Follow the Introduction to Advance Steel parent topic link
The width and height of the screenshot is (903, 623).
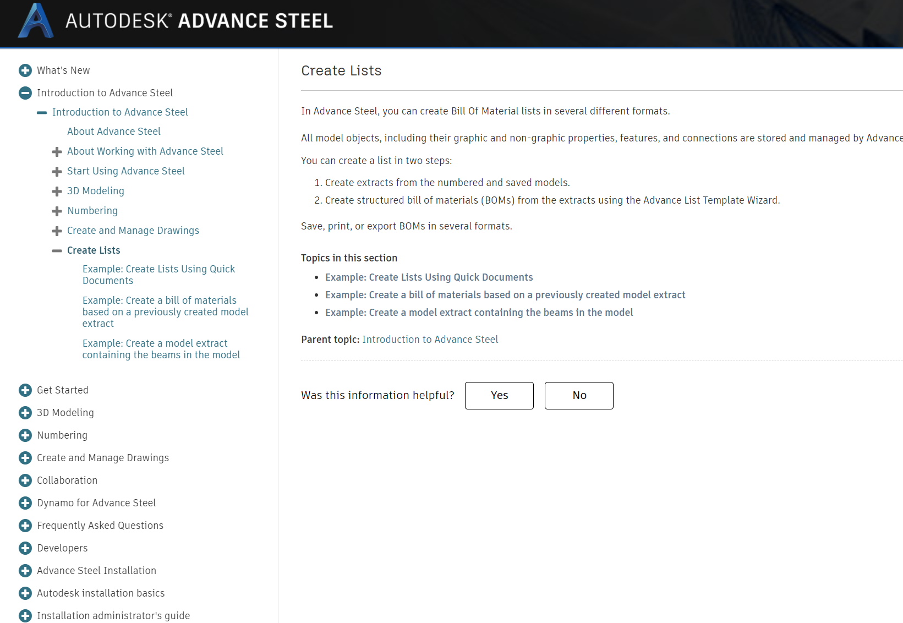pos(430,339)
